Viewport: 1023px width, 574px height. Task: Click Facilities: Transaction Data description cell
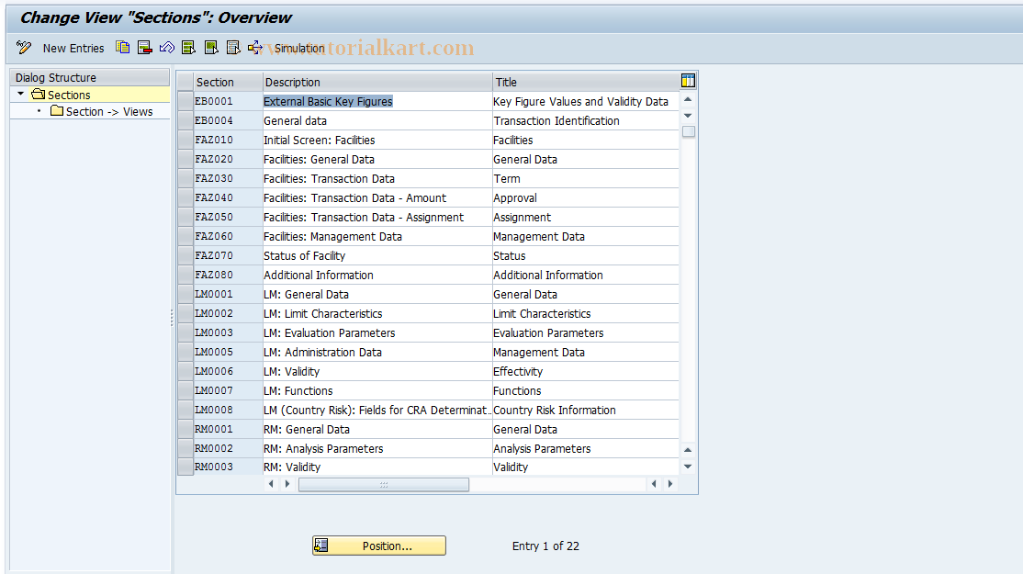point(377,179)
